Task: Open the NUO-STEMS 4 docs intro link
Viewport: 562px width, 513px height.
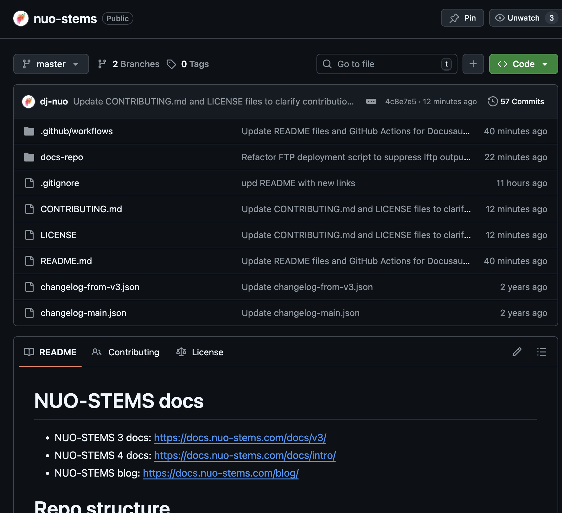Action: pyautogui.click(x=245, y=455)
